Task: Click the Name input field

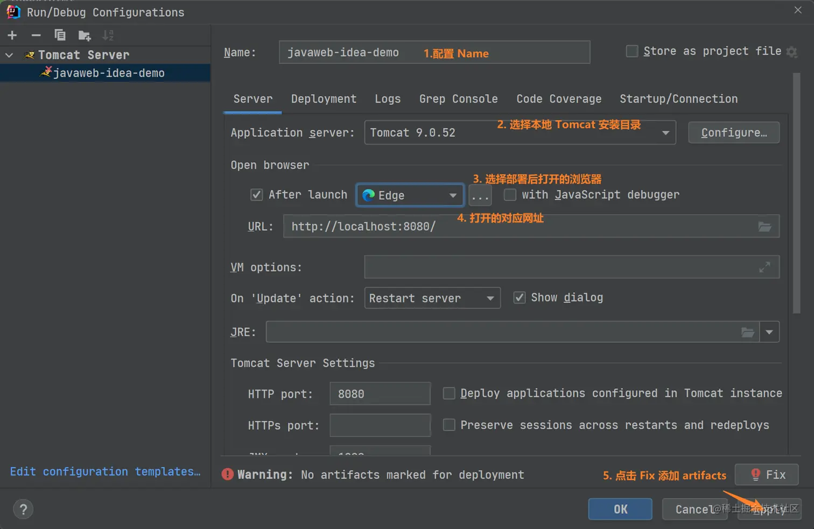Action: pyautogui.click(x=434, y=52)
